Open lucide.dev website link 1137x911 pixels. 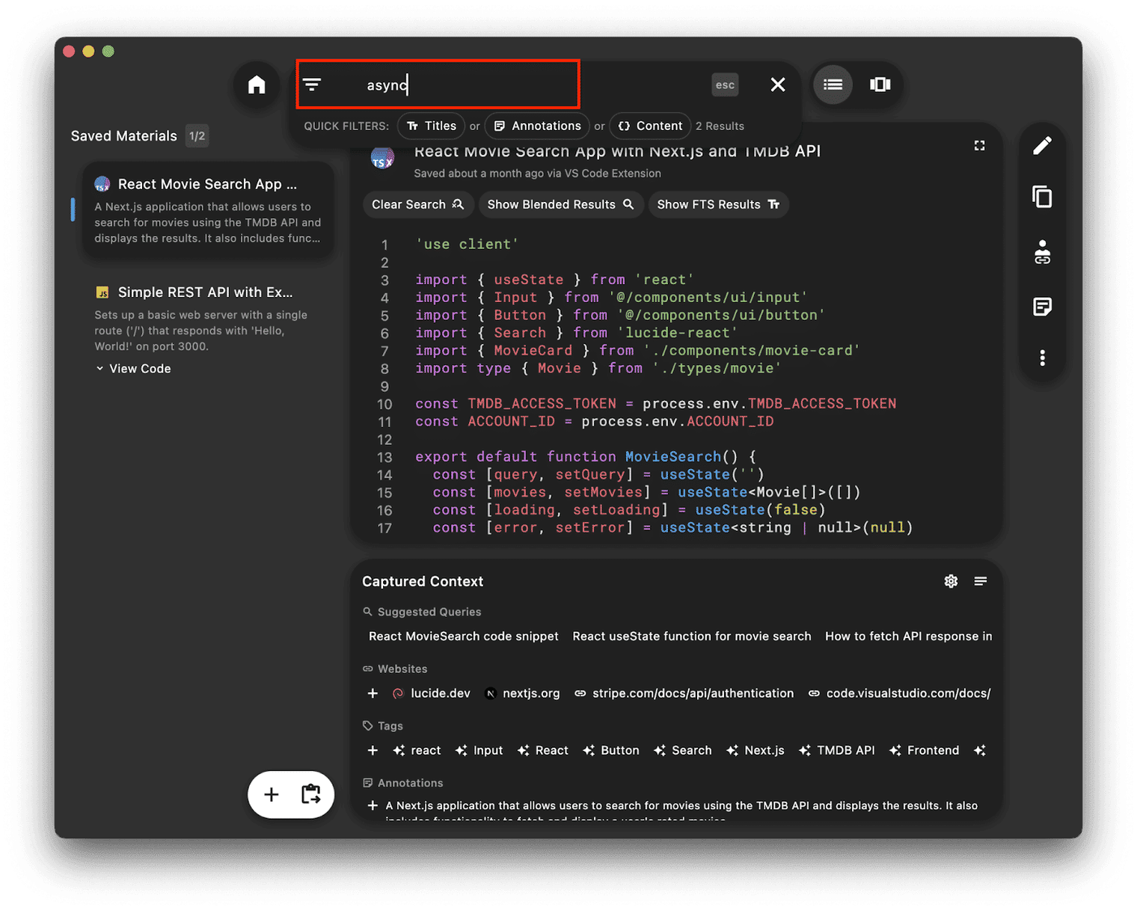pos(432,693)
